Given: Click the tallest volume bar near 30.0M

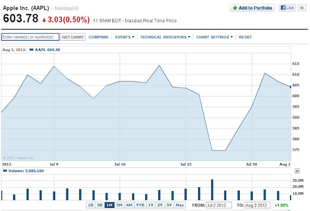Looking at the screenshot, I should pos(212,190).
